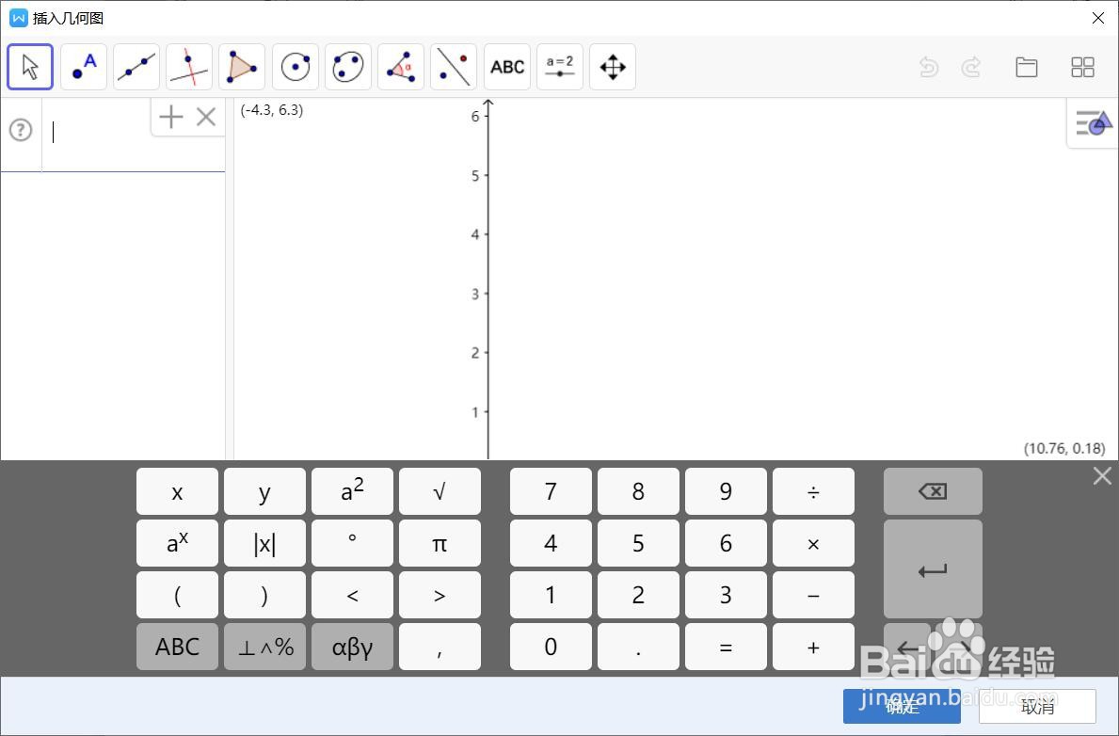This screenshot has height=736, width=1119.
Task: Click the minus key
Action: point(813,595)
